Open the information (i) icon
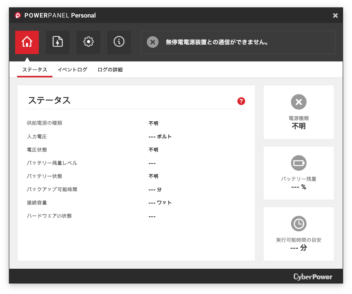This screenshot has width=352, height=294. coord(119,42)
